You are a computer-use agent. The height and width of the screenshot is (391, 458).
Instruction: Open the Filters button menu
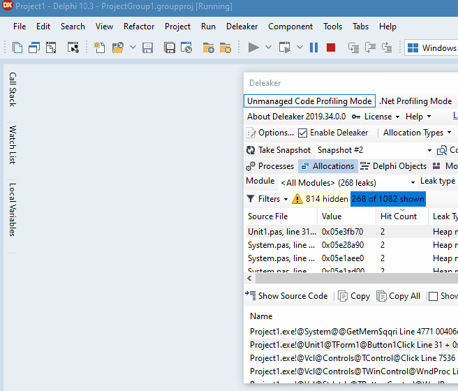pos(267,199)
